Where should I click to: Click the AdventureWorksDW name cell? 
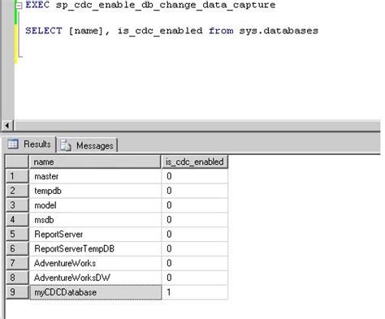(95, 278)
